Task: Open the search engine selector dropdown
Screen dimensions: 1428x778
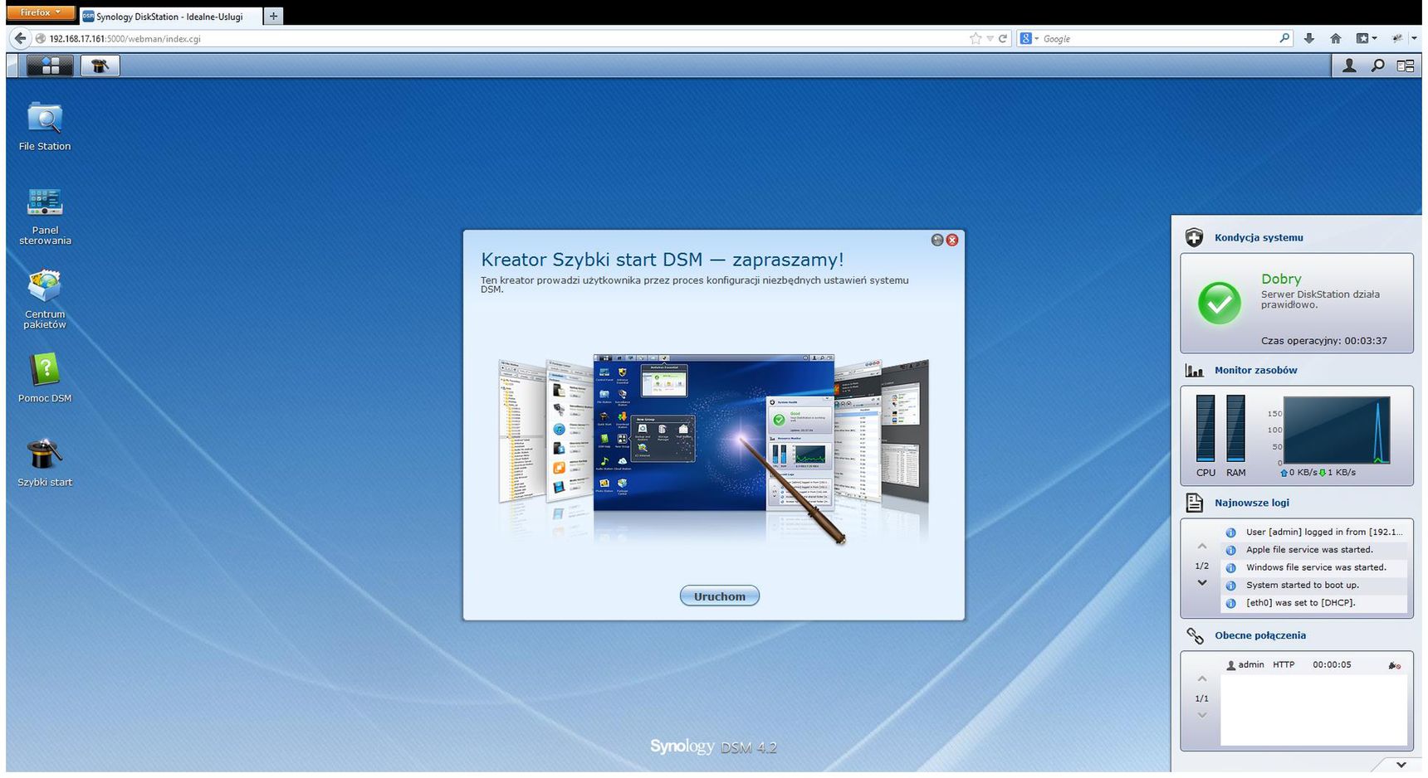Action: pyautogui.click(x=1029, y=38)
